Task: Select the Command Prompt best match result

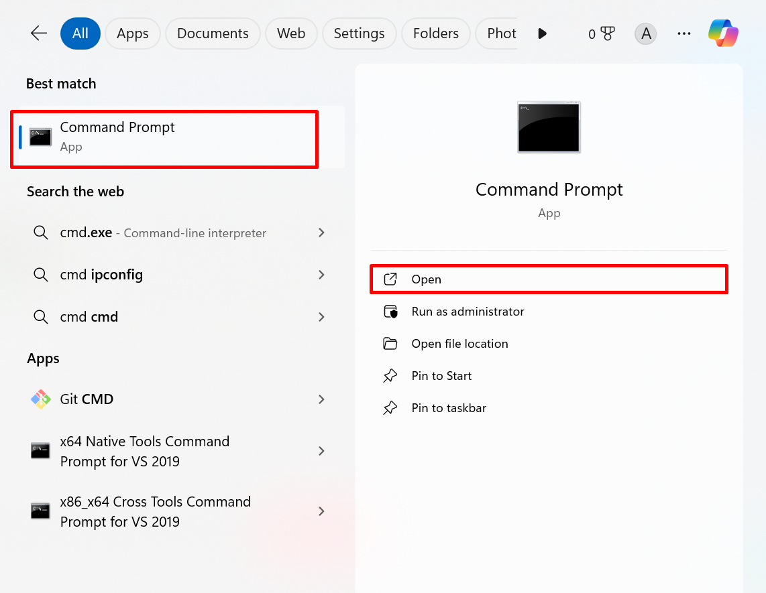Action: 181,137
